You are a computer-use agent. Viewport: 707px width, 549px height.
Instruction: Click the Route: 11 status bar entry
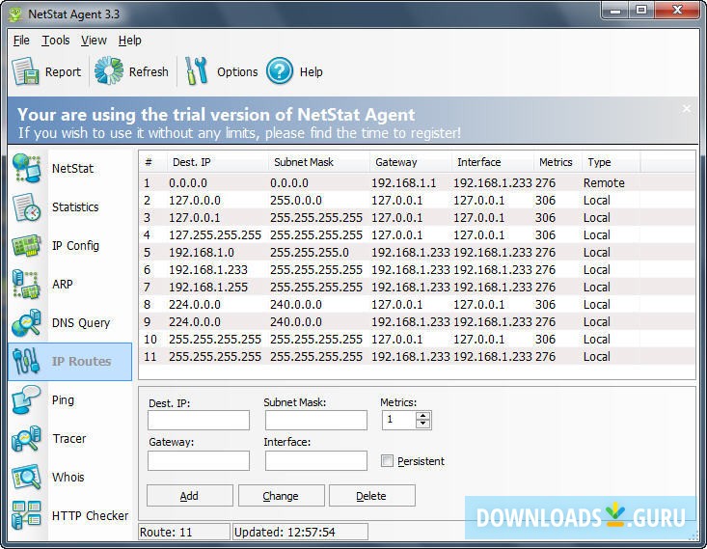point(184,532)
